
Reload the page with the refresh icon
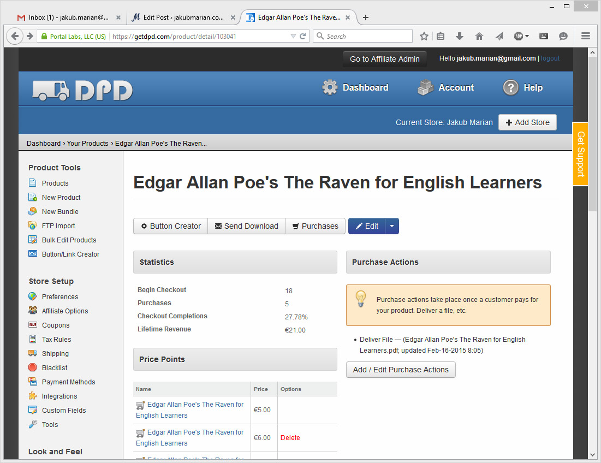click(302, 36)
